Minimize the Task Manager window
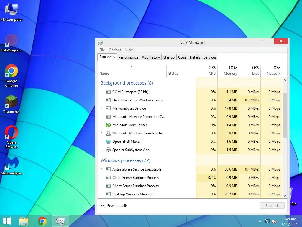 tap(262, 41)
